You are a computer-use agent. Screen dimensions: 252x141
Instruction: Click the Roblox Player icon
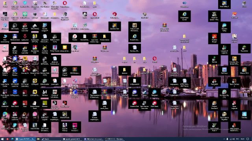coord(15,60)
